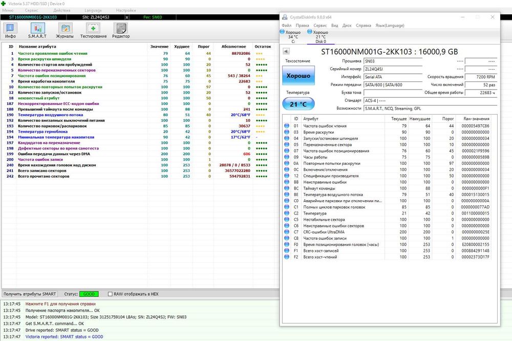Image resolution: width=512 pixels, height=341 pixels.
Task: Open CrystalDiskInfo's Сервис menu
Action: [320, 26]
